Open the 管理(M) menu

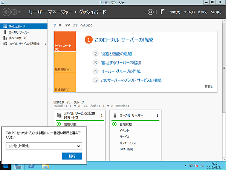(175, 12)
